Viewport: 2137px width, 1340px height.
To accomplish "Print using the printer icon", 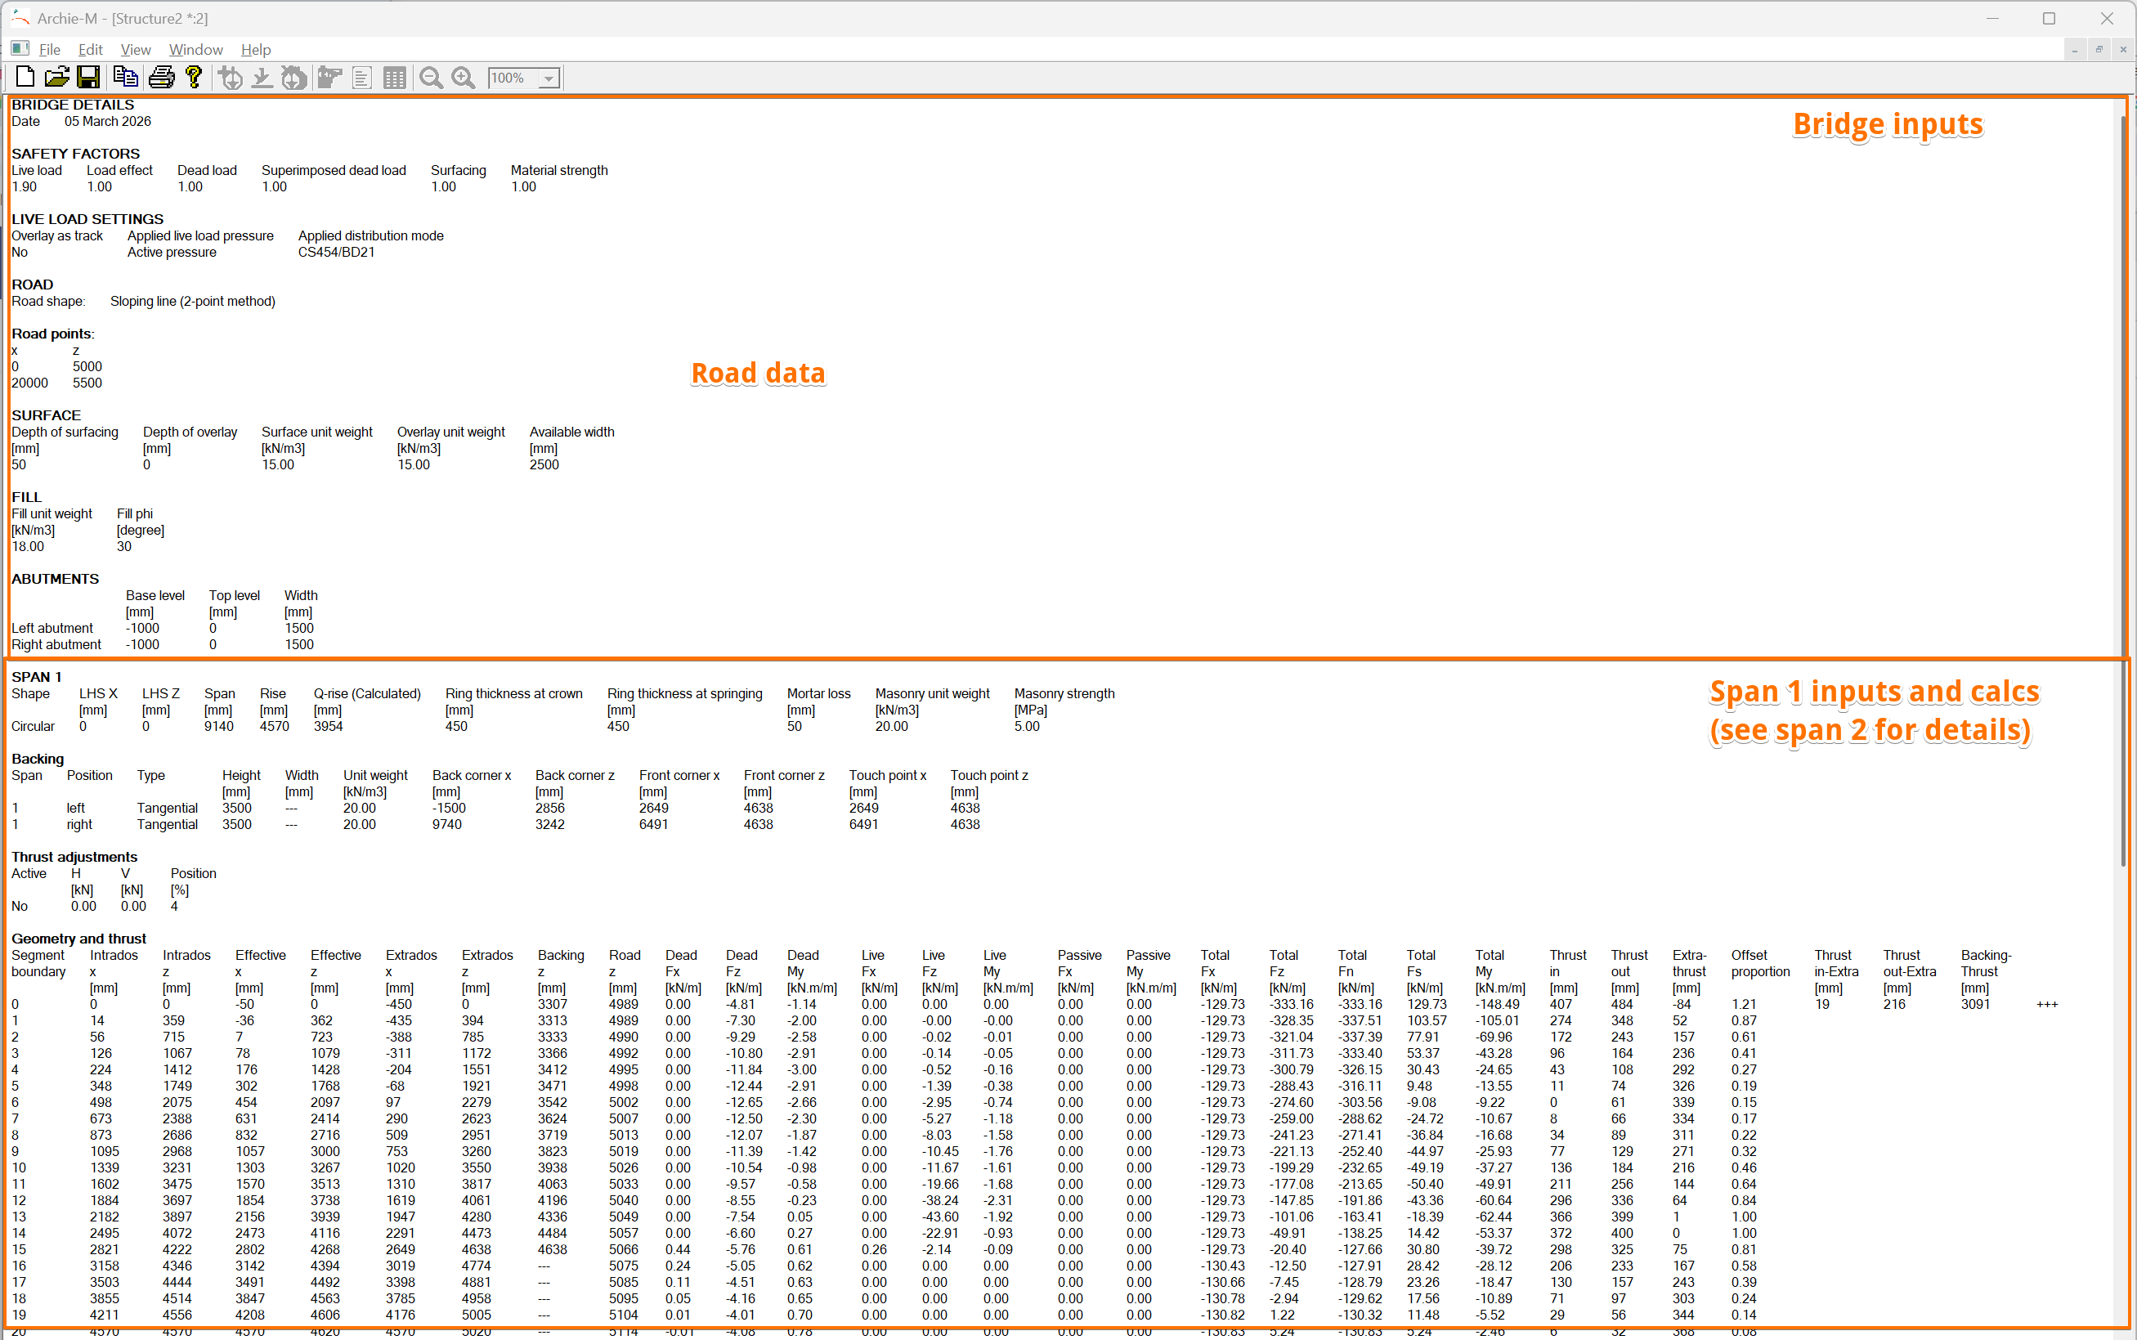I will 161,78.
